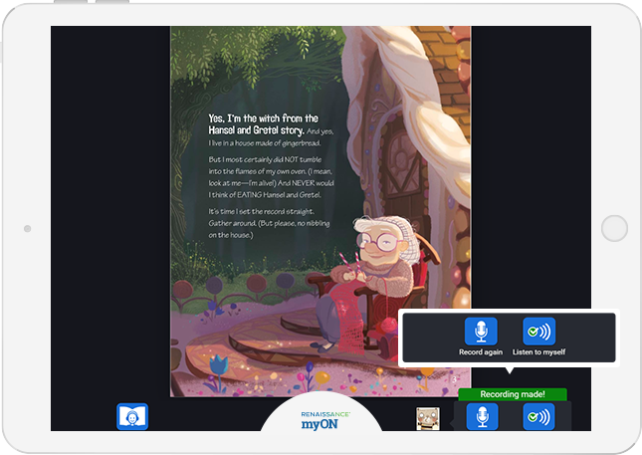
Task: Click Listen to myself icon in popup
Action: (538, 331)
